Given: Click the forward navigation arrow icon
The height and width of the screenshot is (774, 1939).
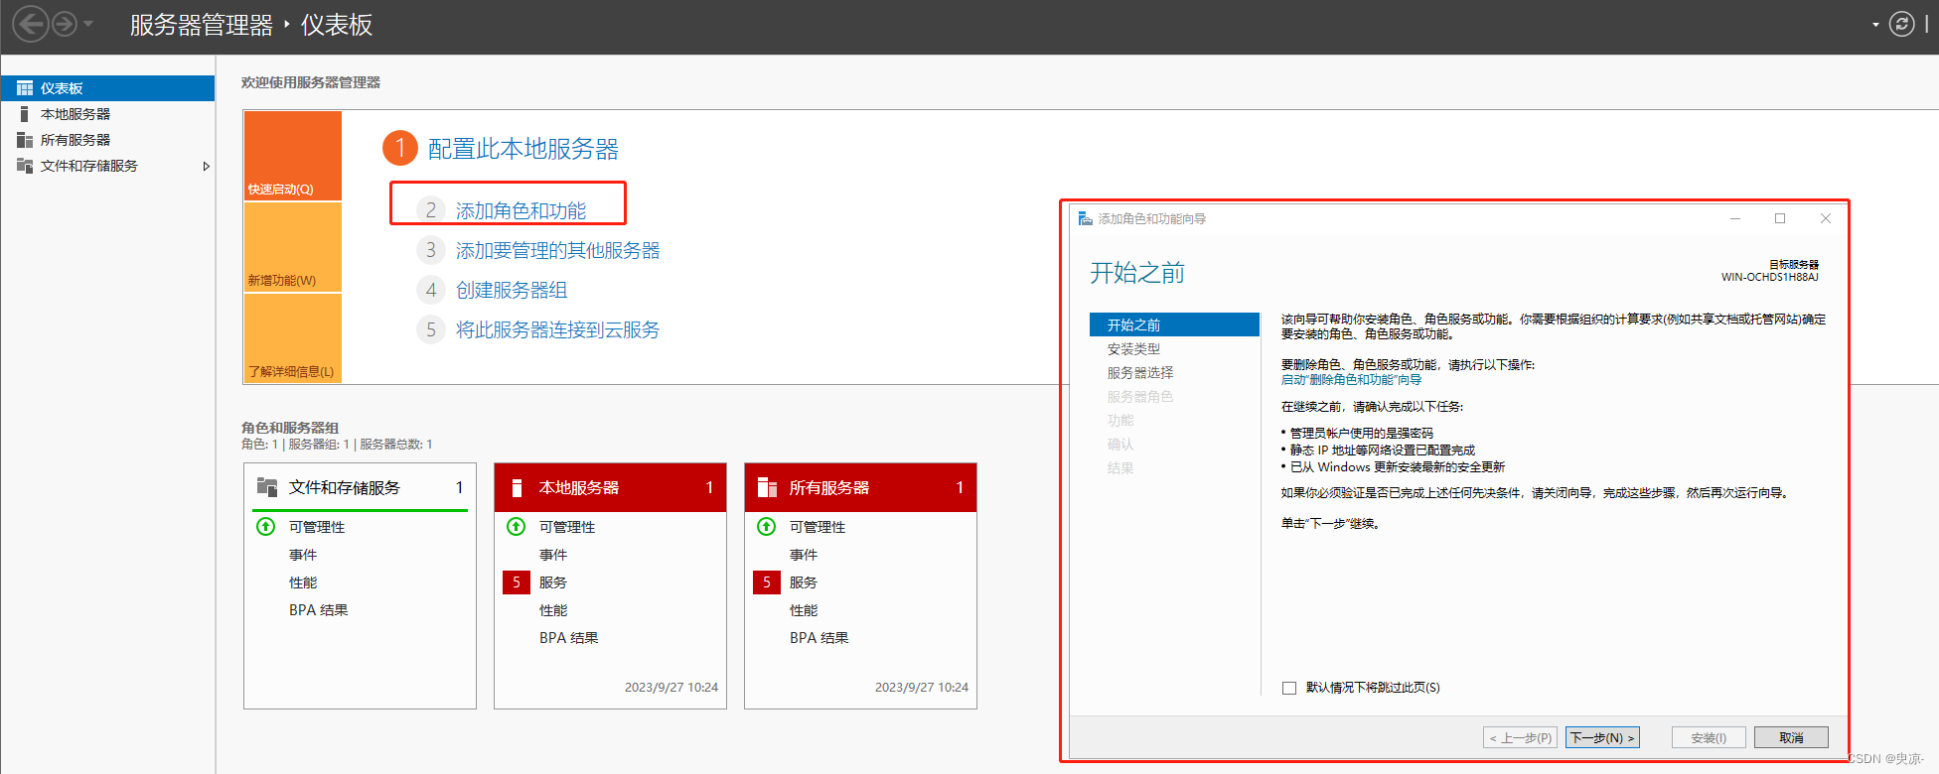Looking at the screenshot, I should point(65,24).
